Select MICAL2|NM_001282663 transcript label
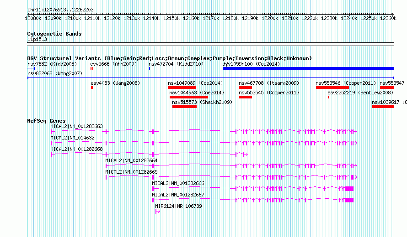This screenshot has width=407, height=237. [76, 126]
